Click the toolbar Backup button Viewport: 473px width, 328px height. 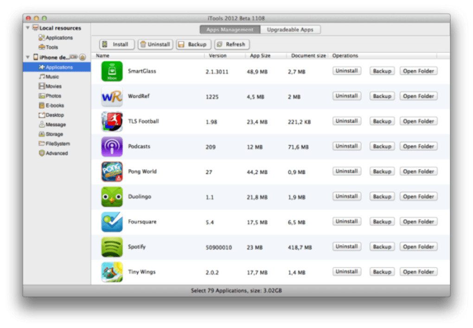194,44
